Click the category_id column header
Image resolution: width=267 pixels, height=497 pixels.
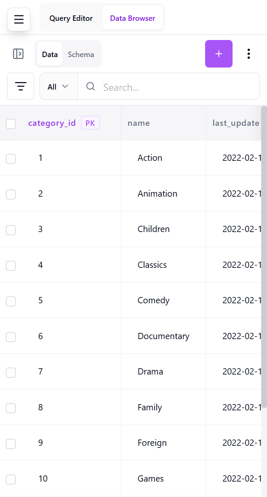[52, 123]
